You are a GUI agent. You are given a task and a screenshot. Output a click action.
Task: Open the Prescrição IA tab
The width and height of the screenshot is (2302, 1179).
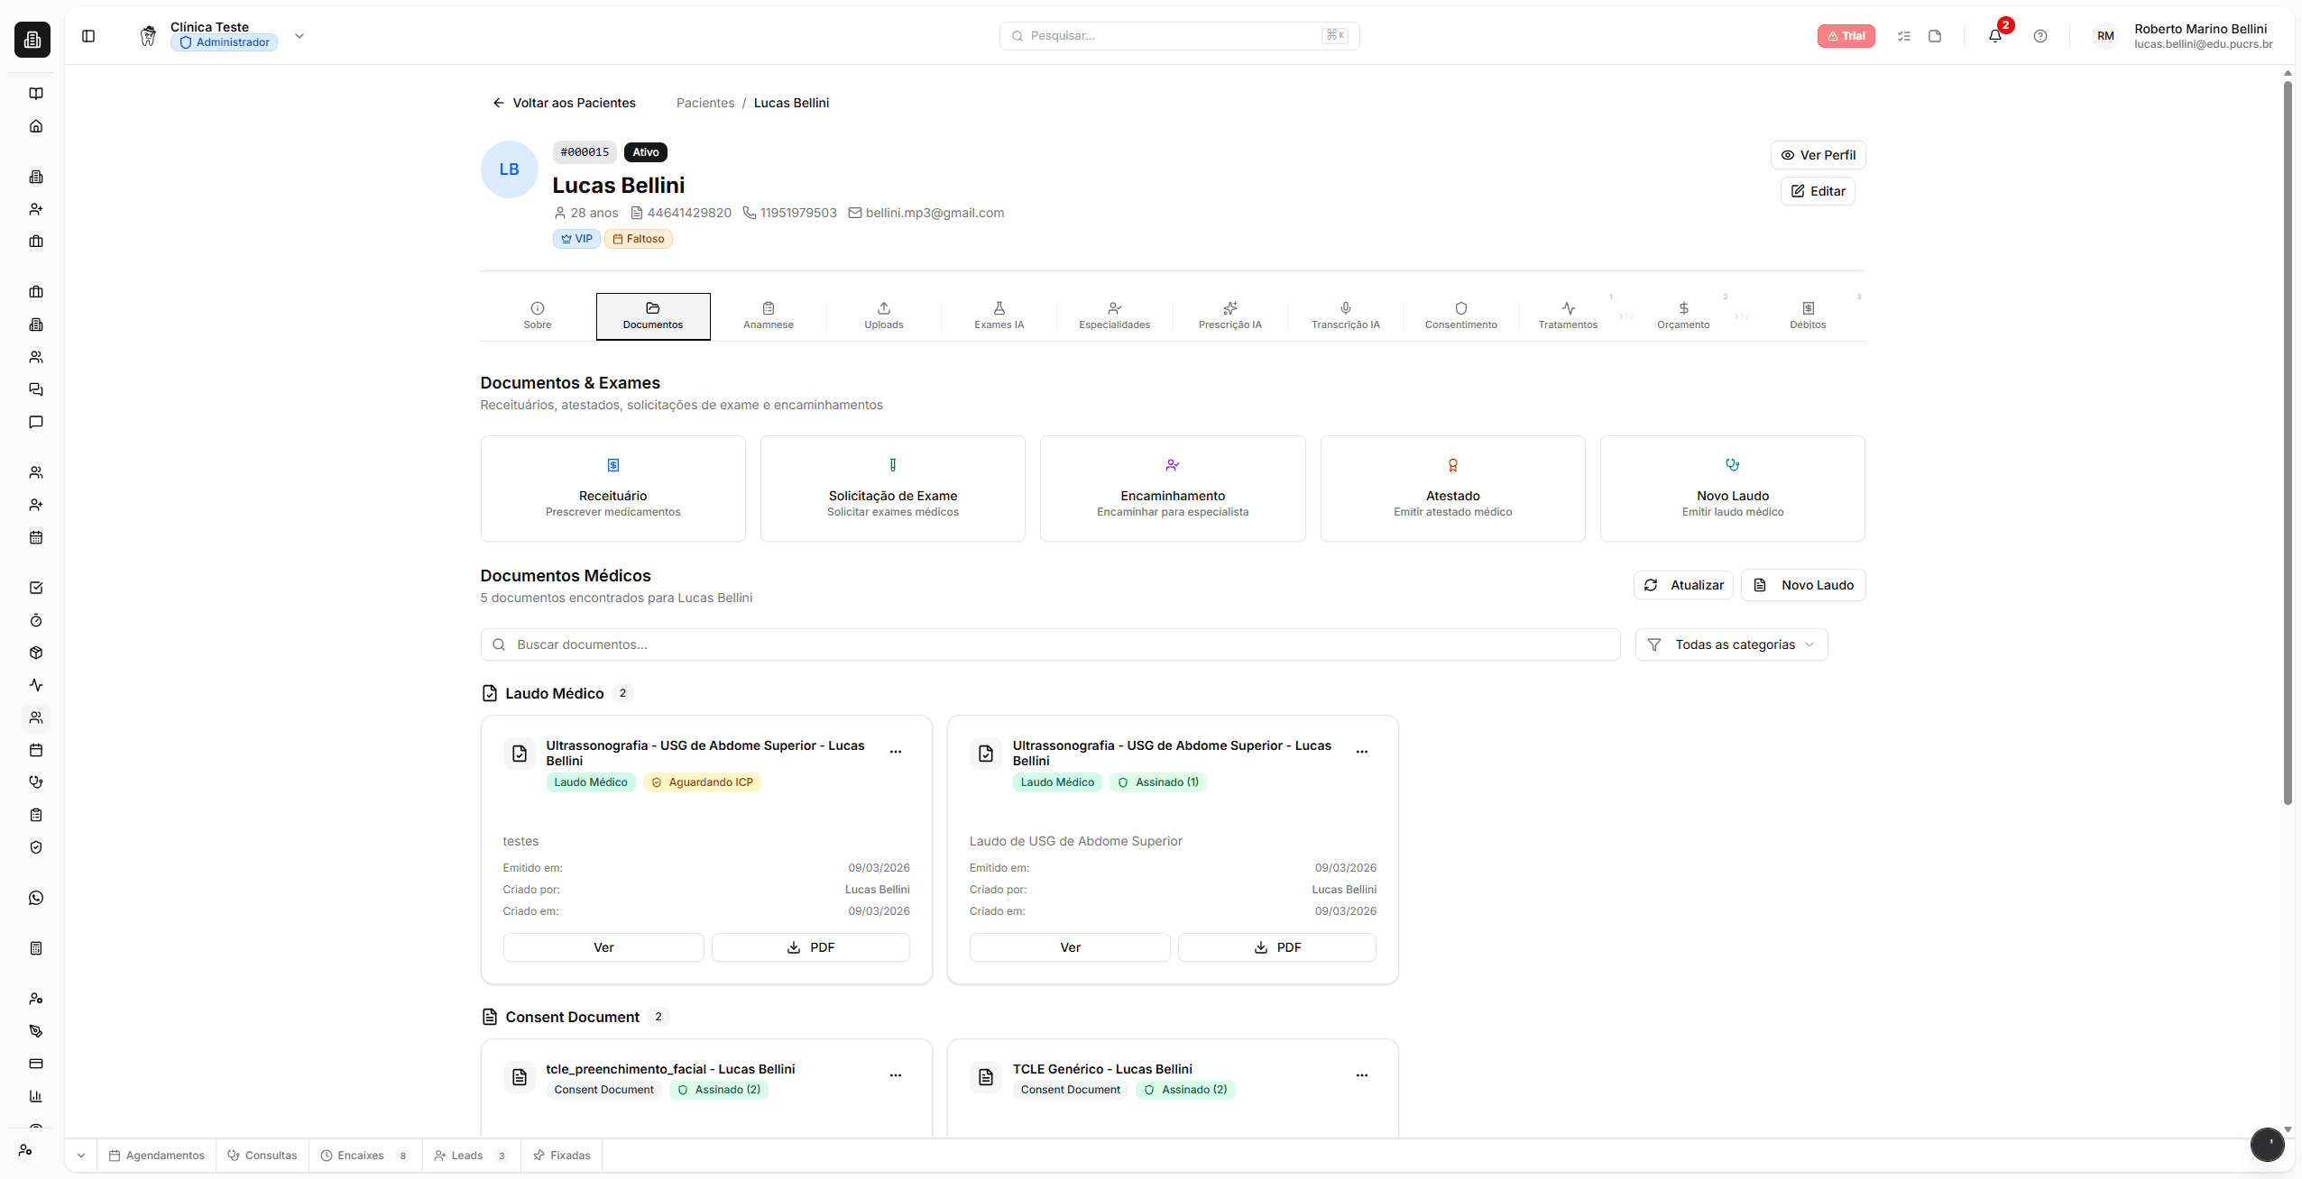1229,315
